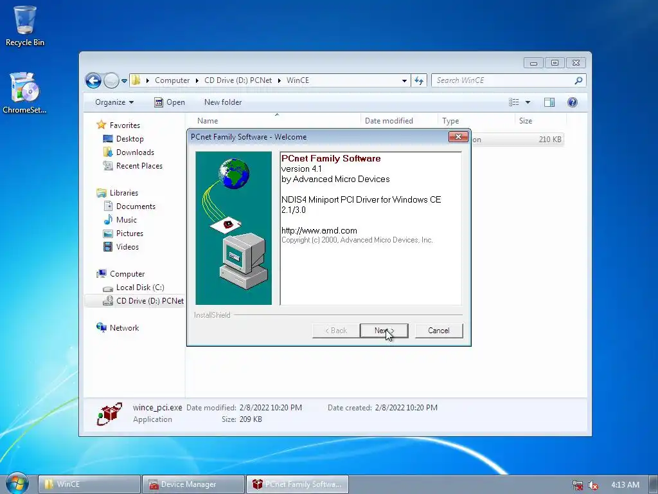The image size is (658, 494).
Task: Open the Pictures library
Action: pos(130,233)
